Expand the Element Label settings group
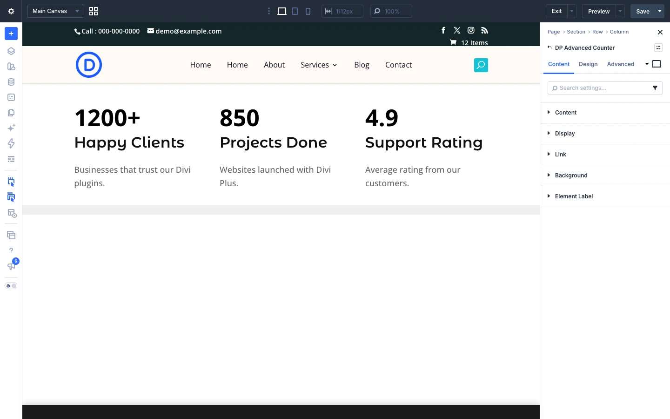Screen dimensions: 670x419 605,196
